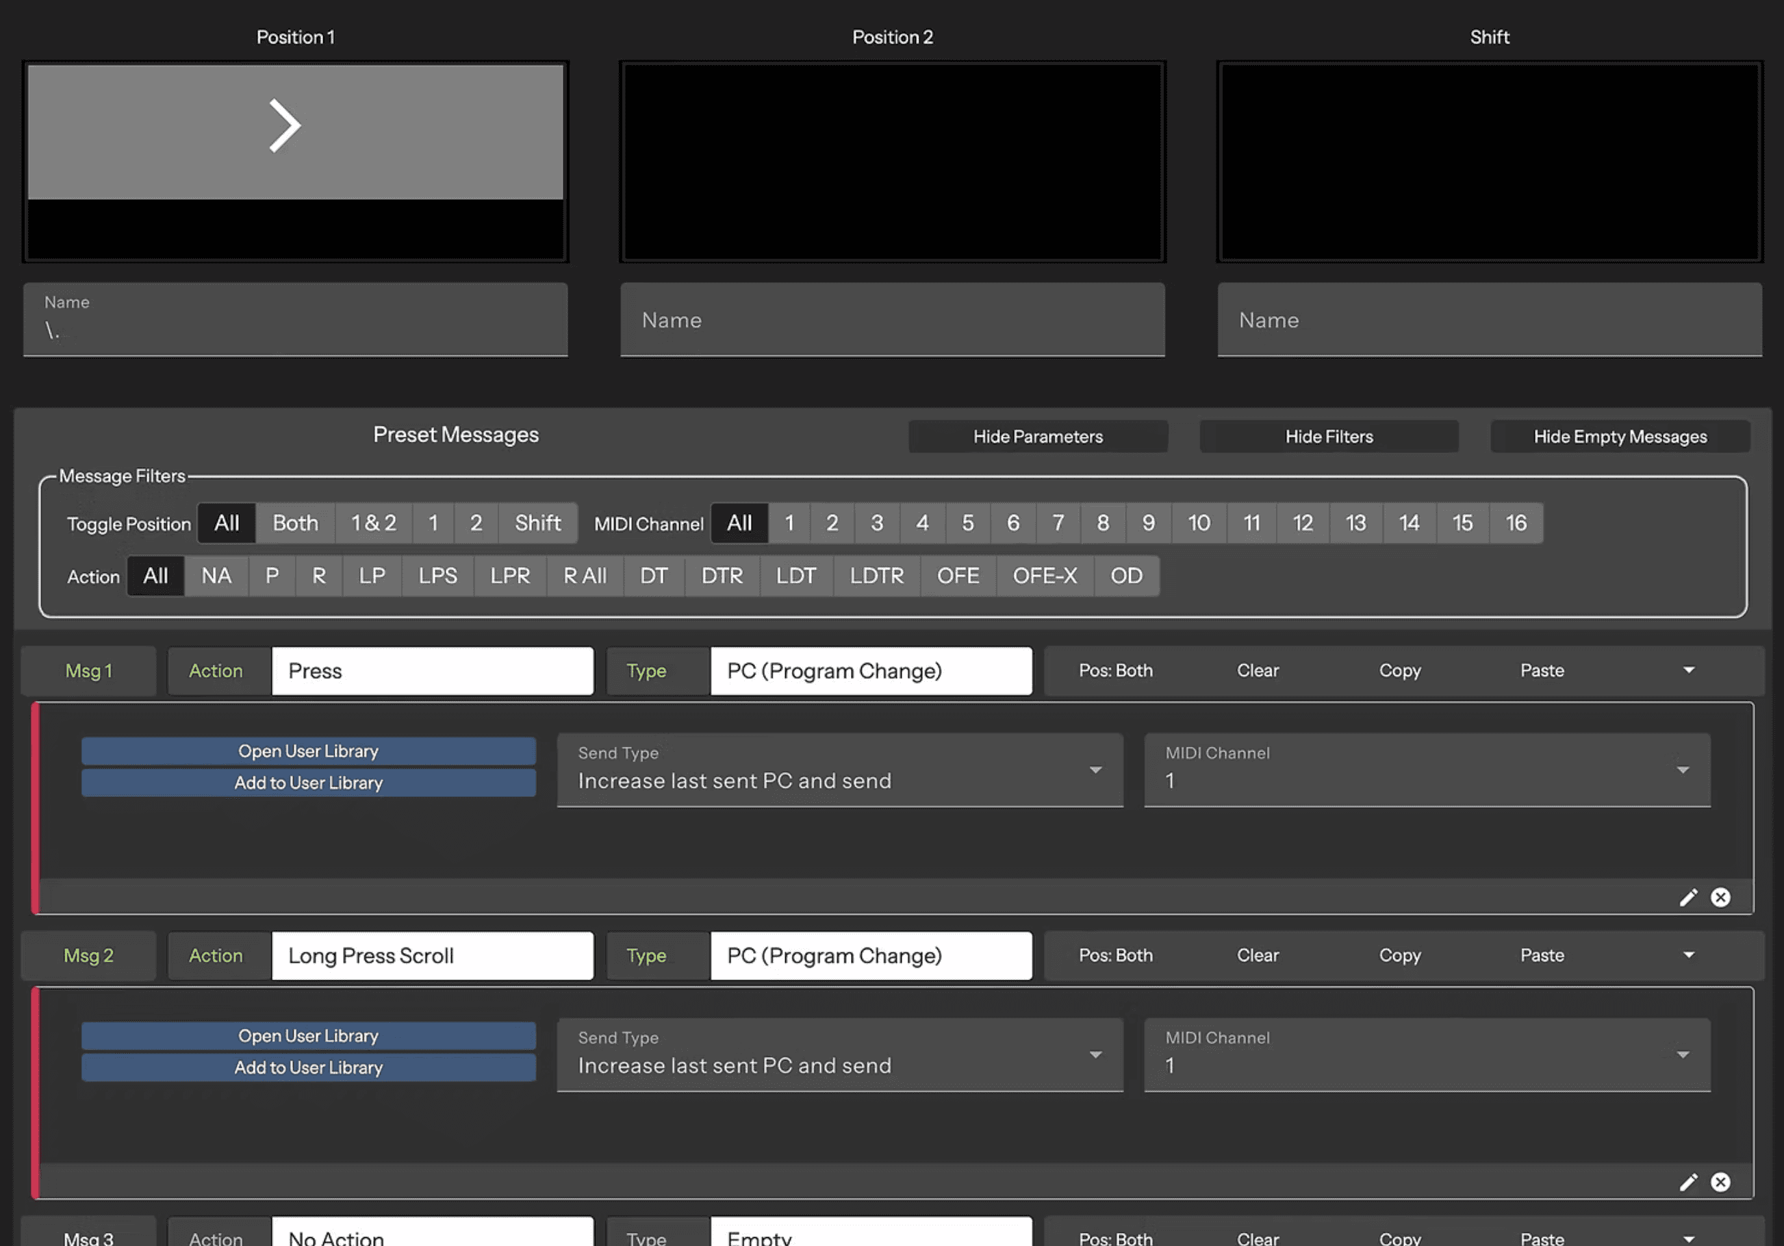Click the pencil edit icon in Msg 1
This screenshot has width=1784, height=1246.
tap(1687, 898)
